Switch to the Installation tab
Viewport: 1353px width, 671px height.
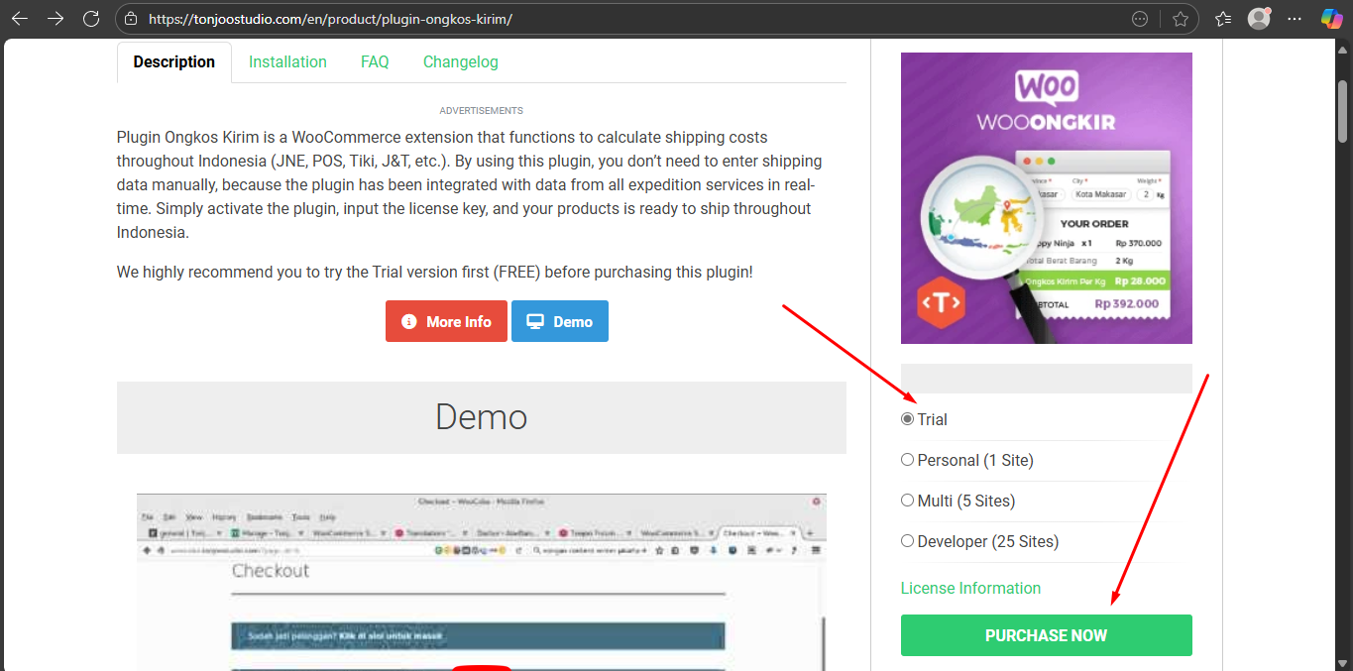coord(287,61)
